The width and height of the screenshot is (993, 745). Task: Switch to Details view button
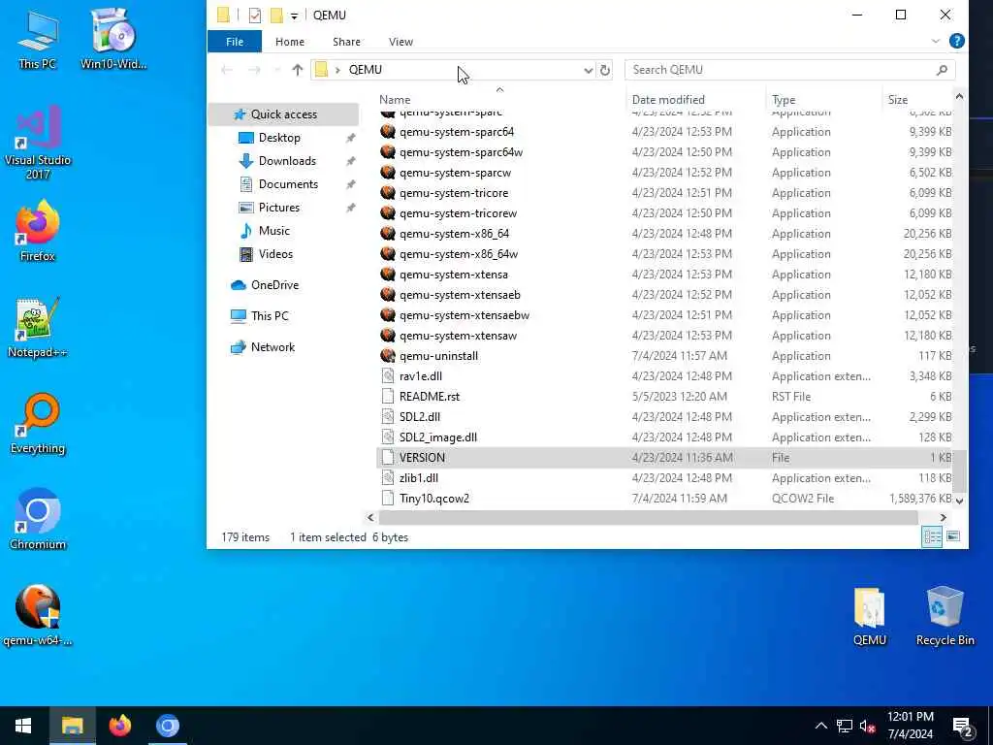point(932,537)
